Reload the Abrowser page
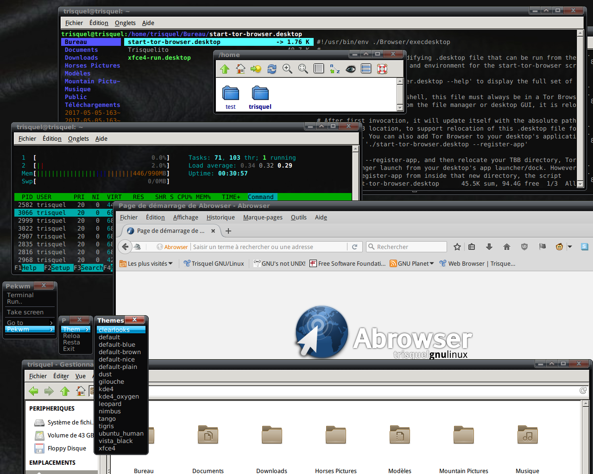Screen dimensions: 593x474 [x=354, y=247]
